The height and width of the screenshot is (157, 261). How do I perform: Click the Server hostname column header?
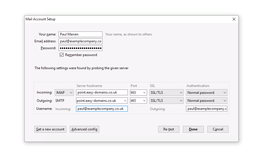coord(89,86)
